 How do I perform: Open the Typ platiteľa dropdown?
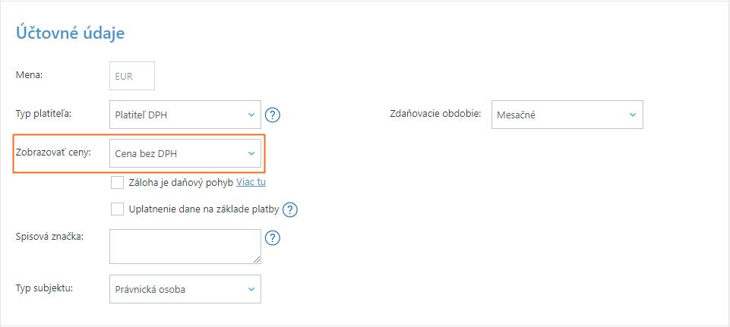pos(185,115)
